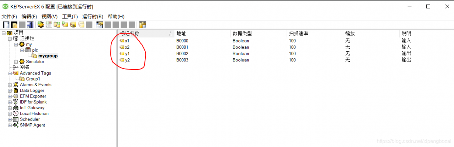Expand the Data Logger node
Screen dimensions: 454x147
tap(10, 90)
